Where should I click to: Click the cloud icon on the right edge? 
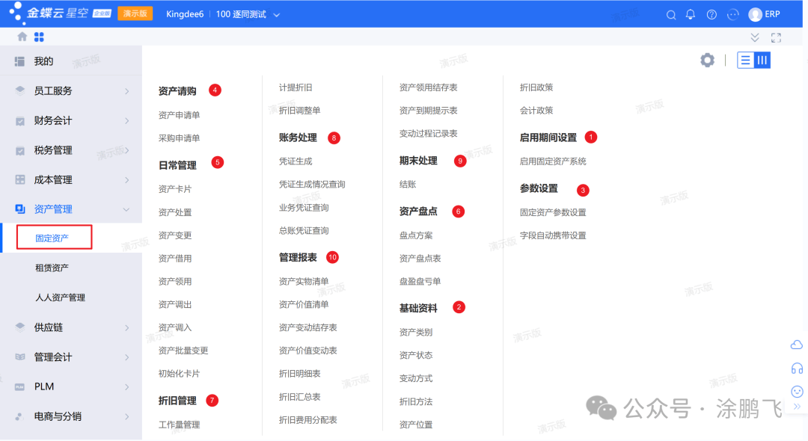tap(797, 345)
